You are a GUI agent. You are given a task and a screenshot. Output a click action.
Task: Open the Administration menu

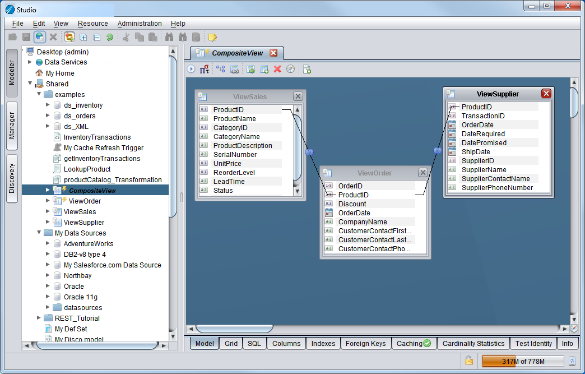[140, 24]
